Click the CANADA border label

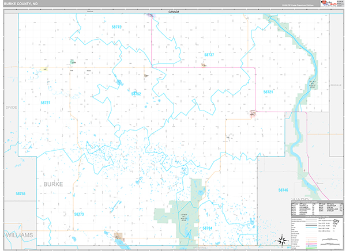pos(174,12)
